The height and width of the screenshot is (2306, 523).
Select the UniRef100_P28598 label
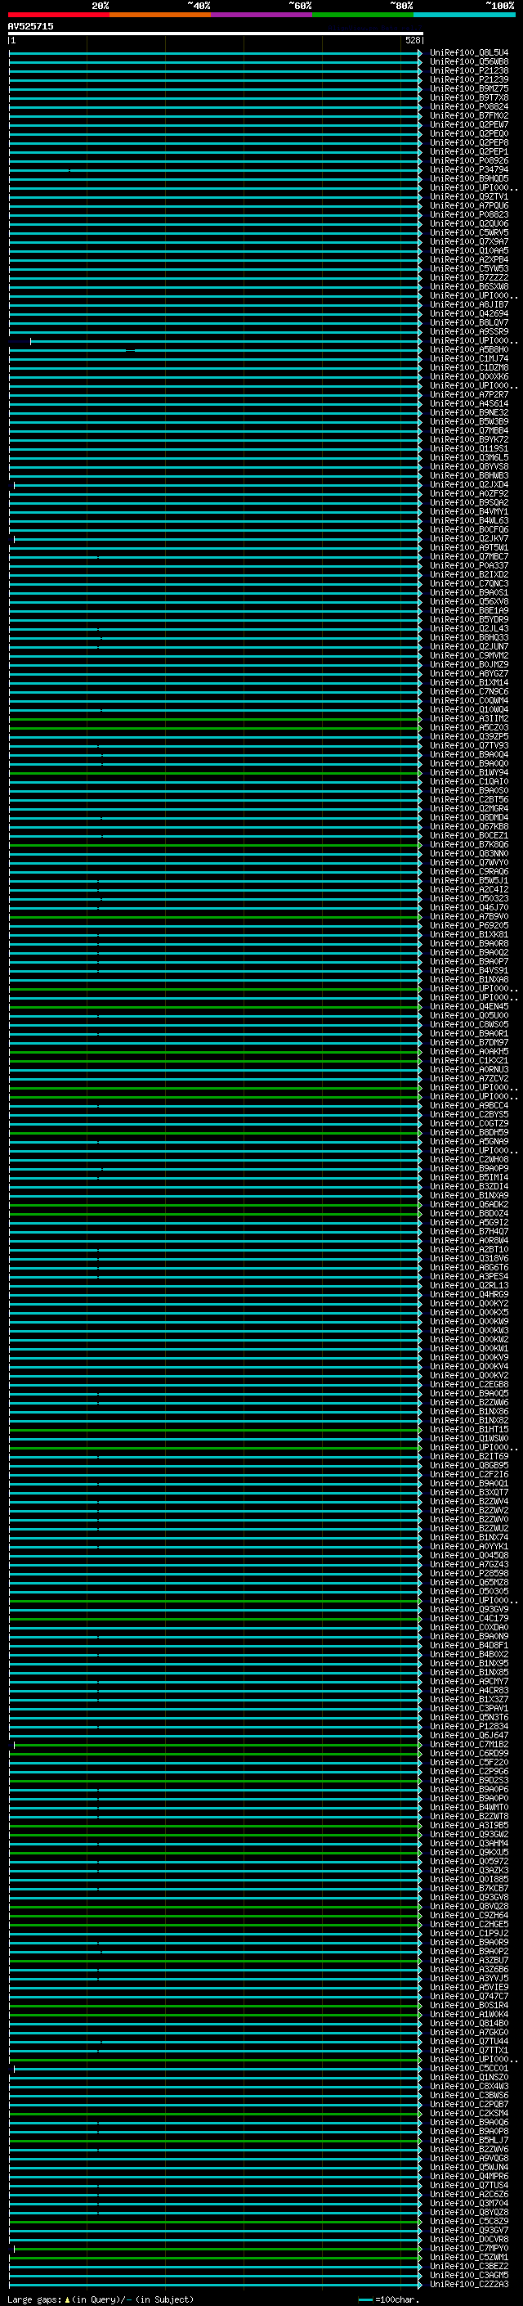click(x=469, y=1574)
